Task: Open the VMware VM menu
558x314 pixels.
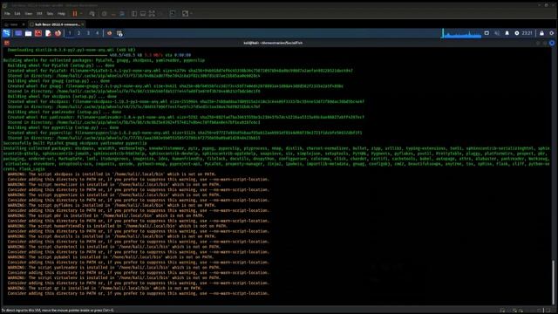Action: coord(39,14)
